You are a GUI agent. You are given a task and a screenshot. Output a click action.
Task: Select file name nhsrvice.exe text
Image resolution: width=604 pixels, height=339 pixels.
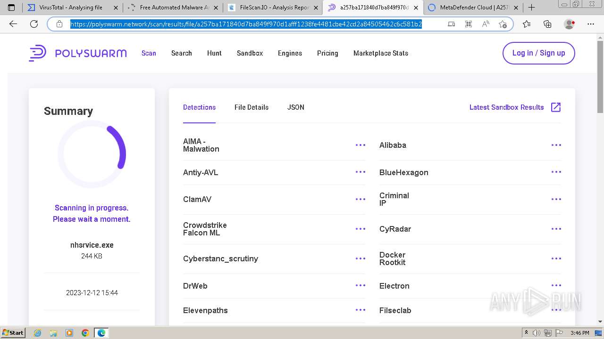pos(92,245)
